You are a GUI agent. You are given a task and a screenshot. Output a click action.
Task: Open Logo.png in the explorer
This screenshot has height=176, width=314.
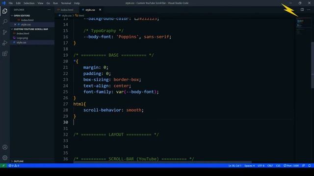pyautogui.click(x=22, y=38)
